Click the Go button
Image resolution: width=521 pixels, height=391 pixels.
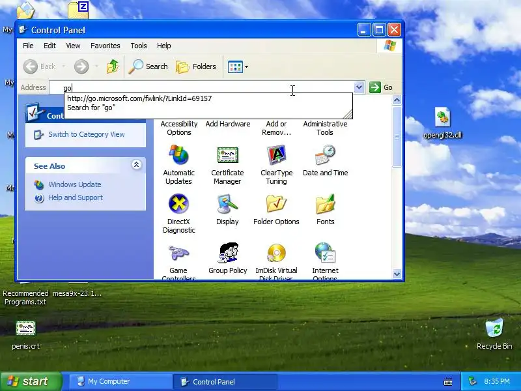coord(381,87)
